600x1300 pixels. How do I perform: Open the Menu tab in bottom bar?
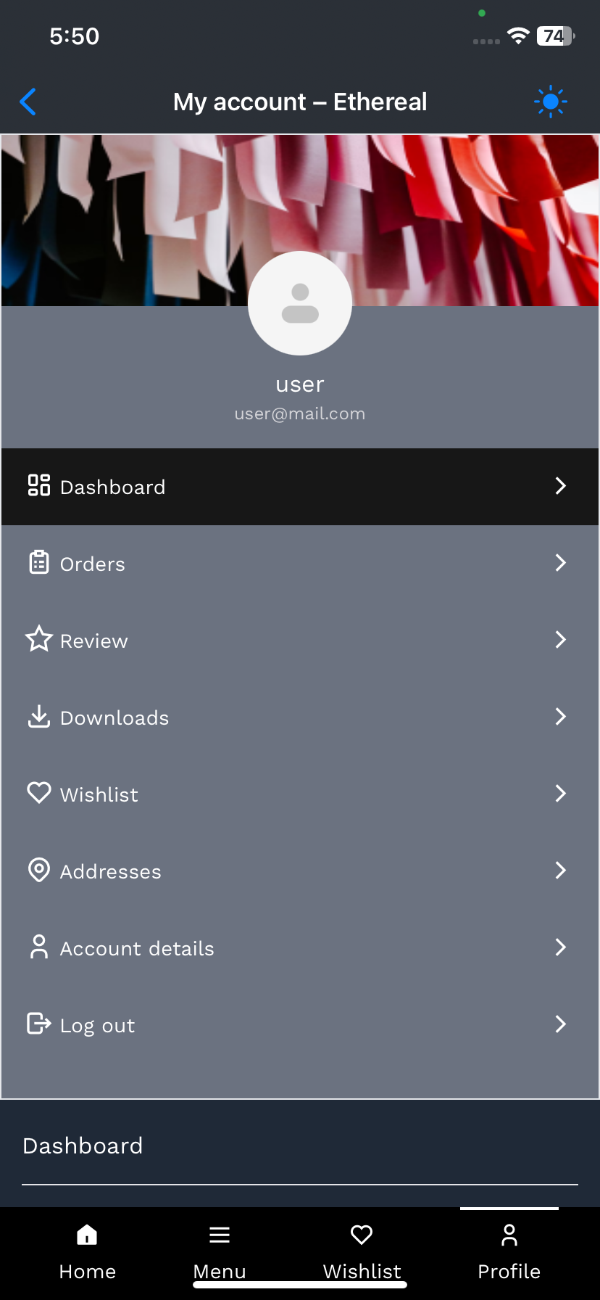pos(220,1253)
